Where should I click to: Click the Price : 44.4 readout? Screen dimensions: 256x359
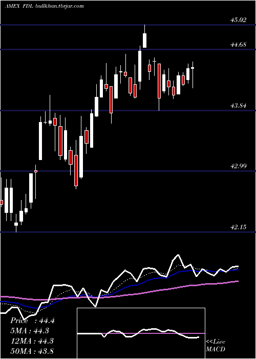[x=32, y=321]
